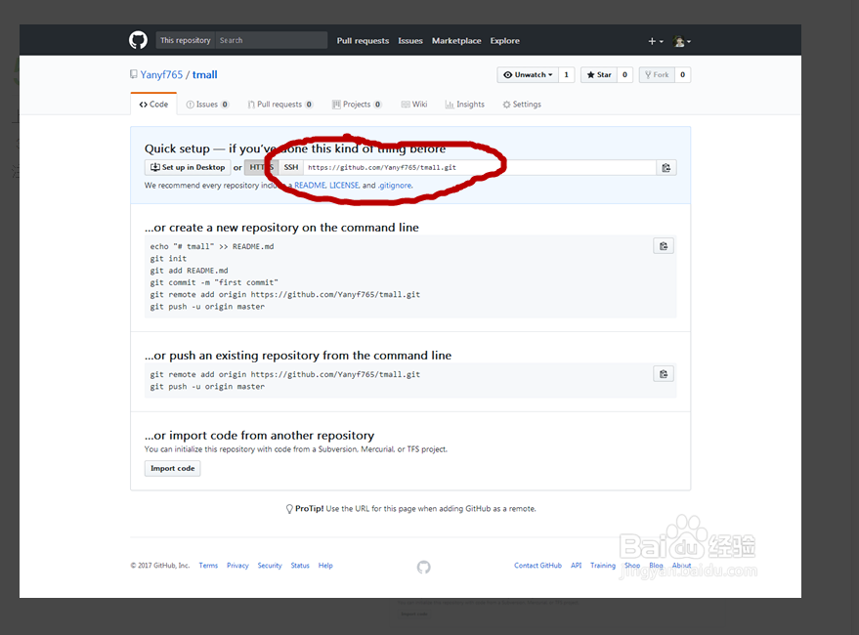Switch clone URL to SSH
This screenshot has height=635, width=859.
pyautogui.click(x=291, y=167)
